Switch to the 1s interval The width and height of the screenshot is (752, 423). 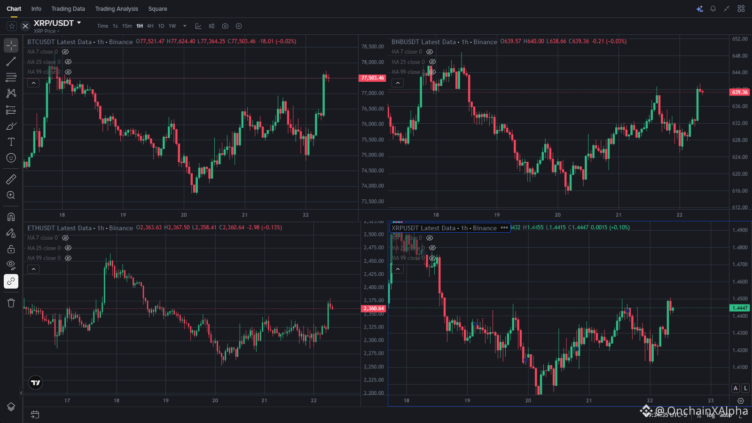point(115,26)
